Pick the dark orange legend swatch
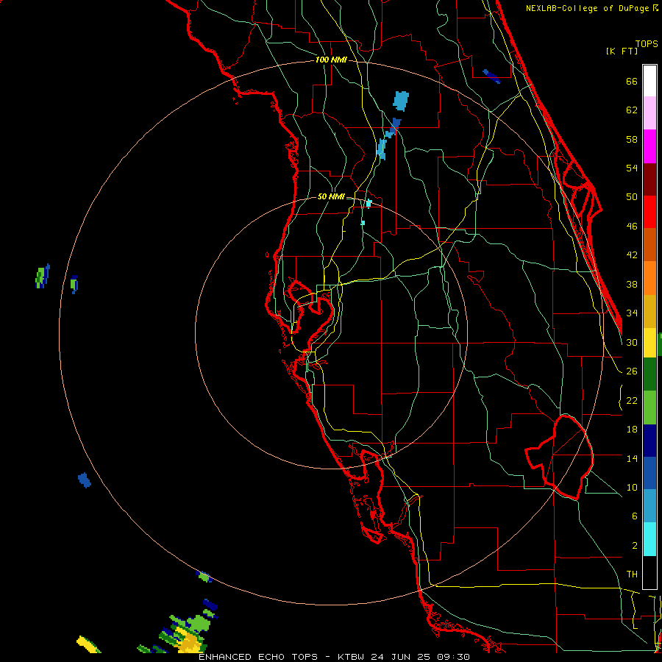Viewport: 662px width, 662px height. (649, 245)
